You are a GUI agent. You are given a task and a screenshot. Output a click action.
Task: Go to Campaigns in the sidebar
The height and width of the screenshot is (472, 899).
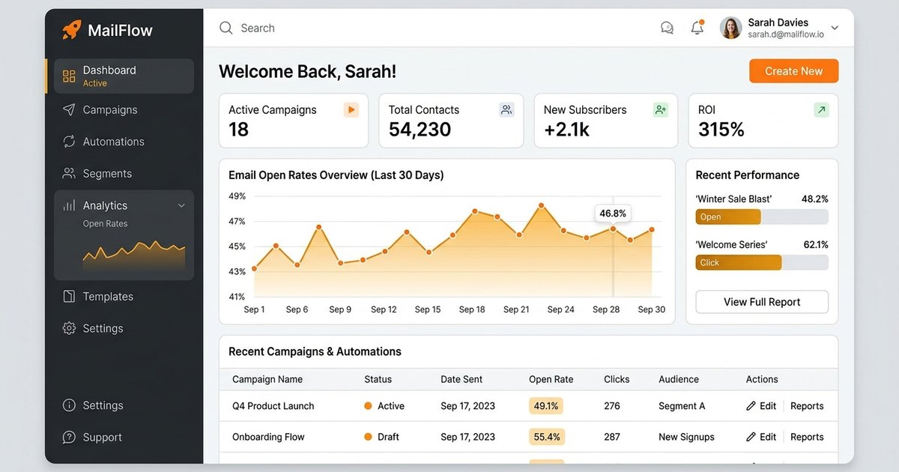(x=110, y=109)
